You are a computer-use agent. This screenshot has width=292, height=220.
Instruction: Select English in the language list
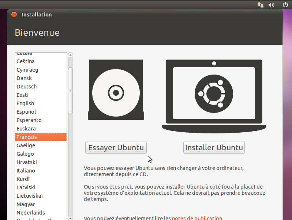tap(25, 103)
